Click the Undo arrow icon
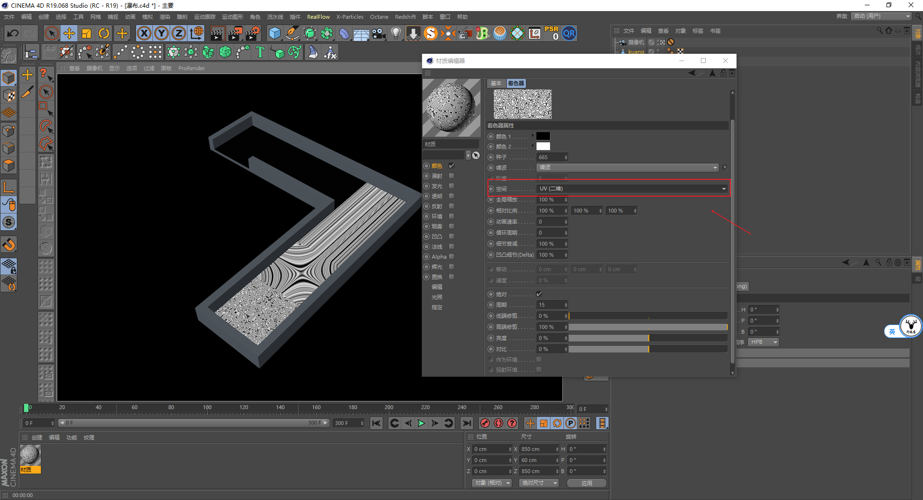Image resolution: width=923 pixels, height=500 pixels. pos(13,33)
